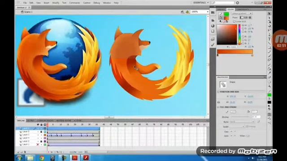Select the Bone tool
The image size is (287, 161).
269,64
